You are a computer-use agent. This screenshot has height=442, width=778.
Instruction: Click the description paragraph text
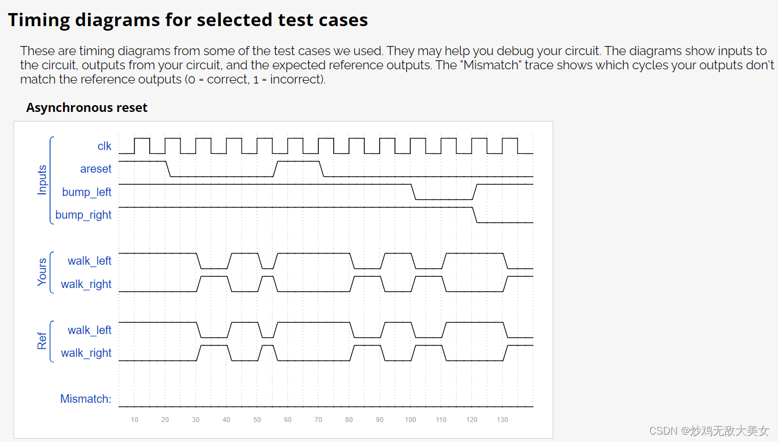[397, 65]
